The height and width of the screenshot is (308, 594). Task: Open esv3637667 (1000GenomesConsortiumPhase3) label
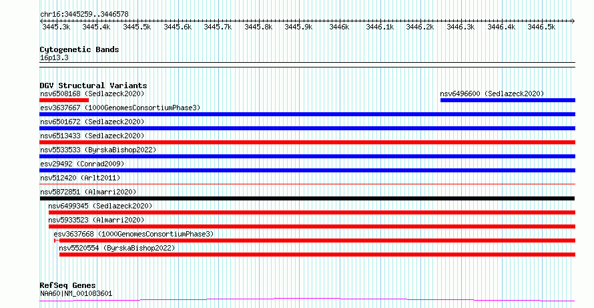pos(120,108)
